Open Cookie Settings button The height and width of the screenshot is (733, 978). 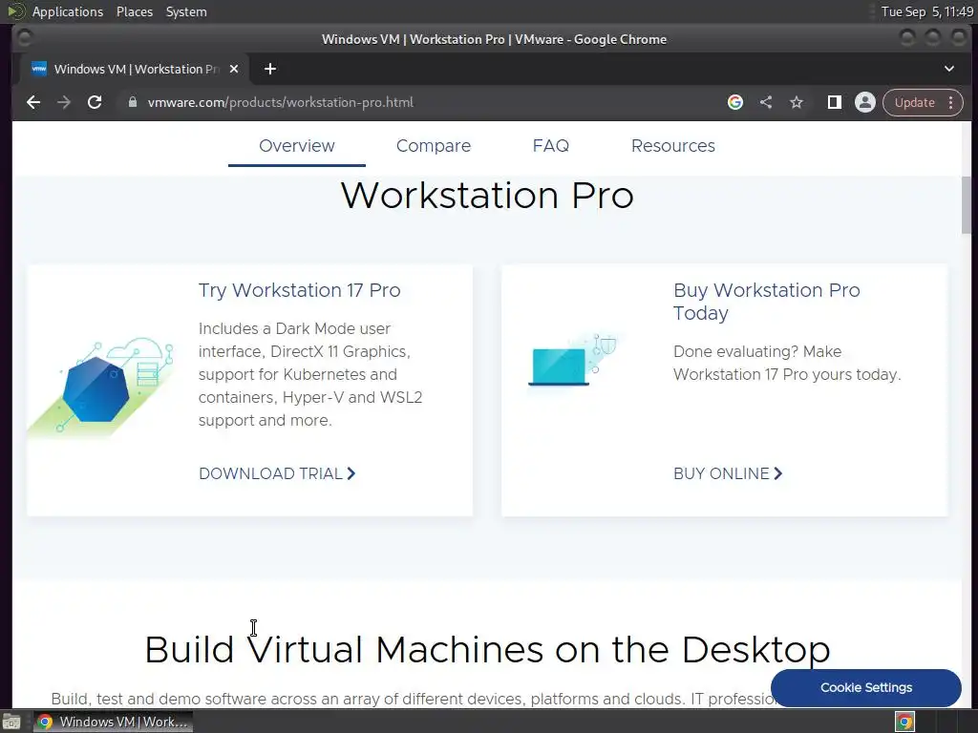pyautogui.click(x=865, y=687)
